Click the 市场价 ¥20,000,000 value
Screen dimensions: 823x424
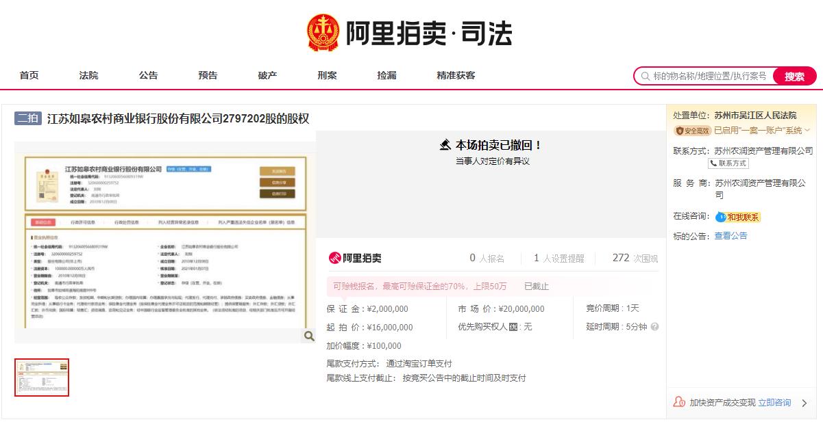pyautogui.click(x=521, y=309)
